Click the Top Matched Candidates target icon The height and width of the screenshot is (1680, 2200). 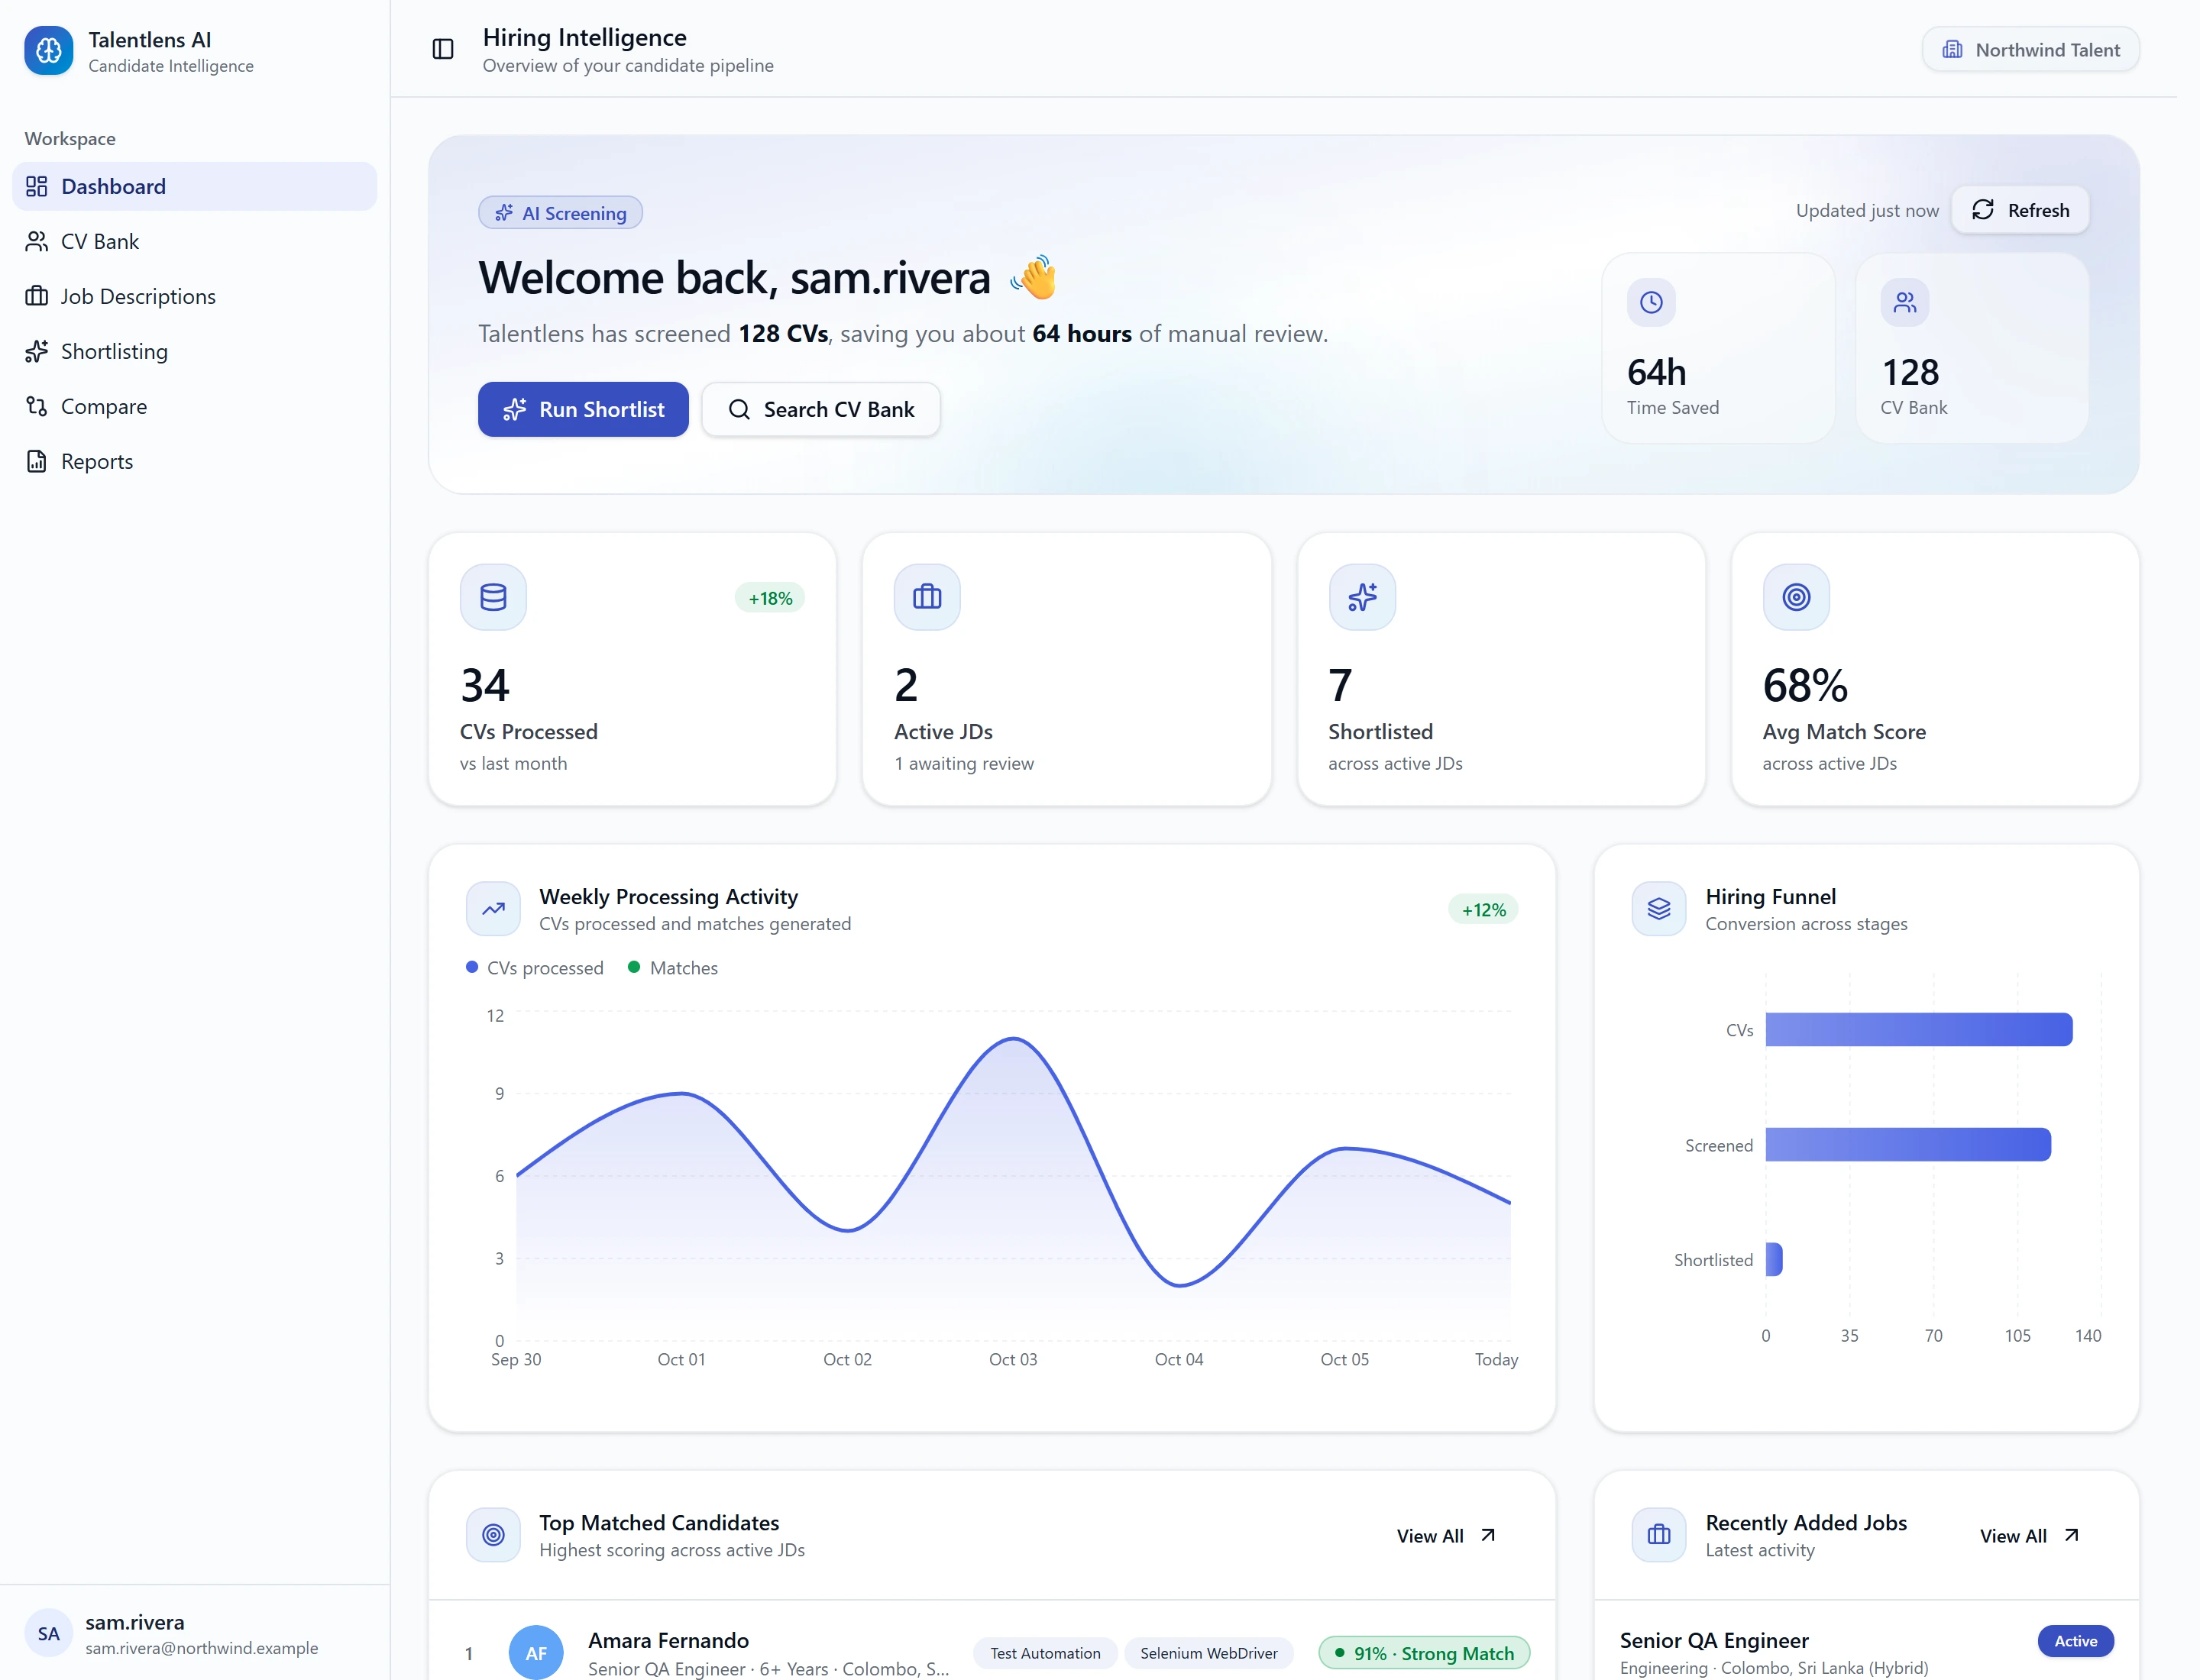click(493, 1535)
